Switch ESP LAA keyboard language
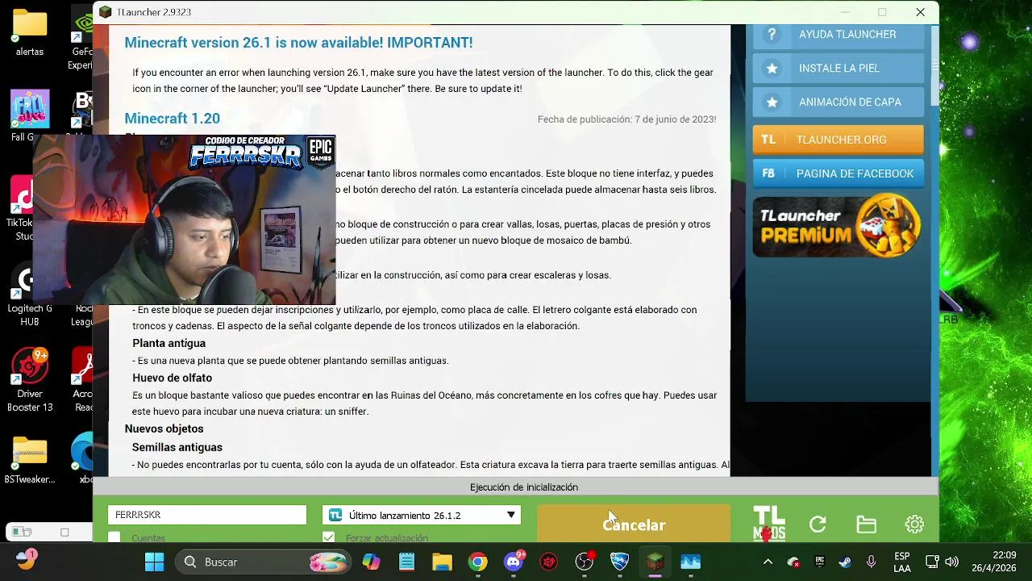This screenshot has height=581, width=1032. point(902,562)
